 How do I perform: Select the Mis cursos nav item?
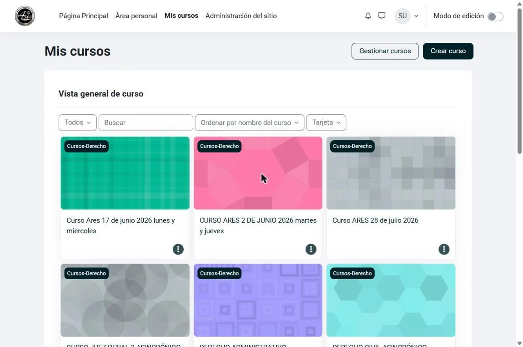(181, 15)
